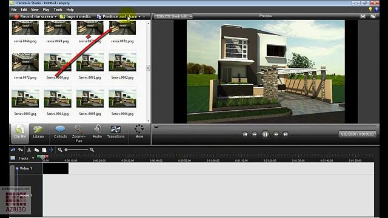This screenshot has height=218, width=388.
Task: Select thumbnail Series.0003.jpg
Action: pyautogui.click(x=25, y=98)
